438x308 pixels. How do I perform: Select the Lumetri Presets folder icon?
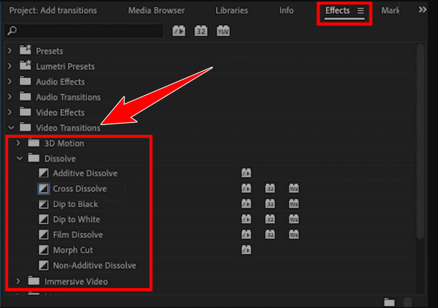coord(25,65)
